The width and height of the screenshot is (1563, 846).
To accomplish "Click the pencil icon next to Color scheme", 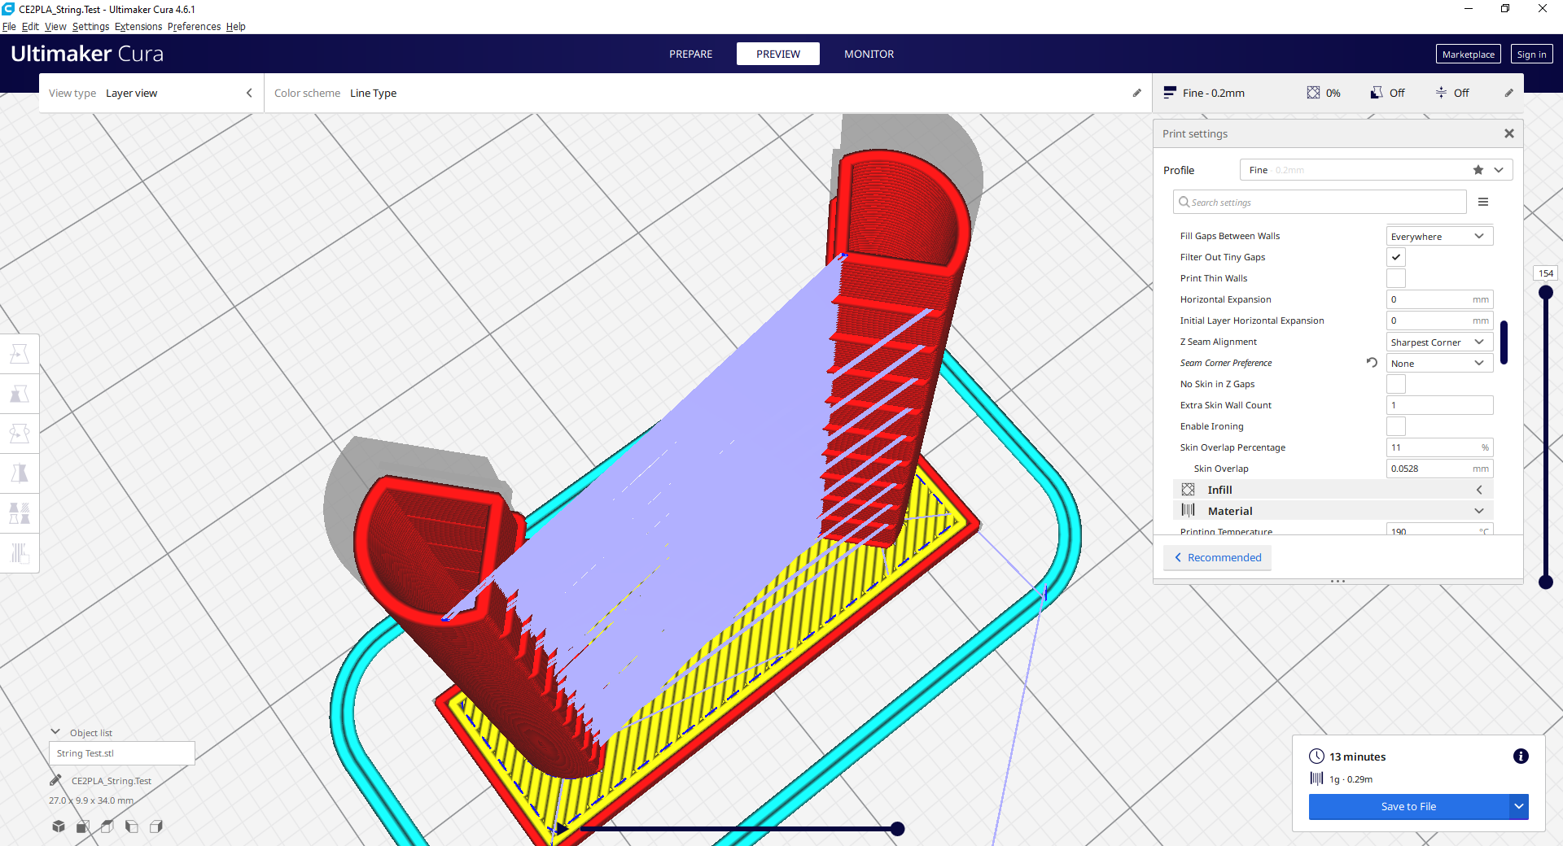I will click(x=1137, y=93).
